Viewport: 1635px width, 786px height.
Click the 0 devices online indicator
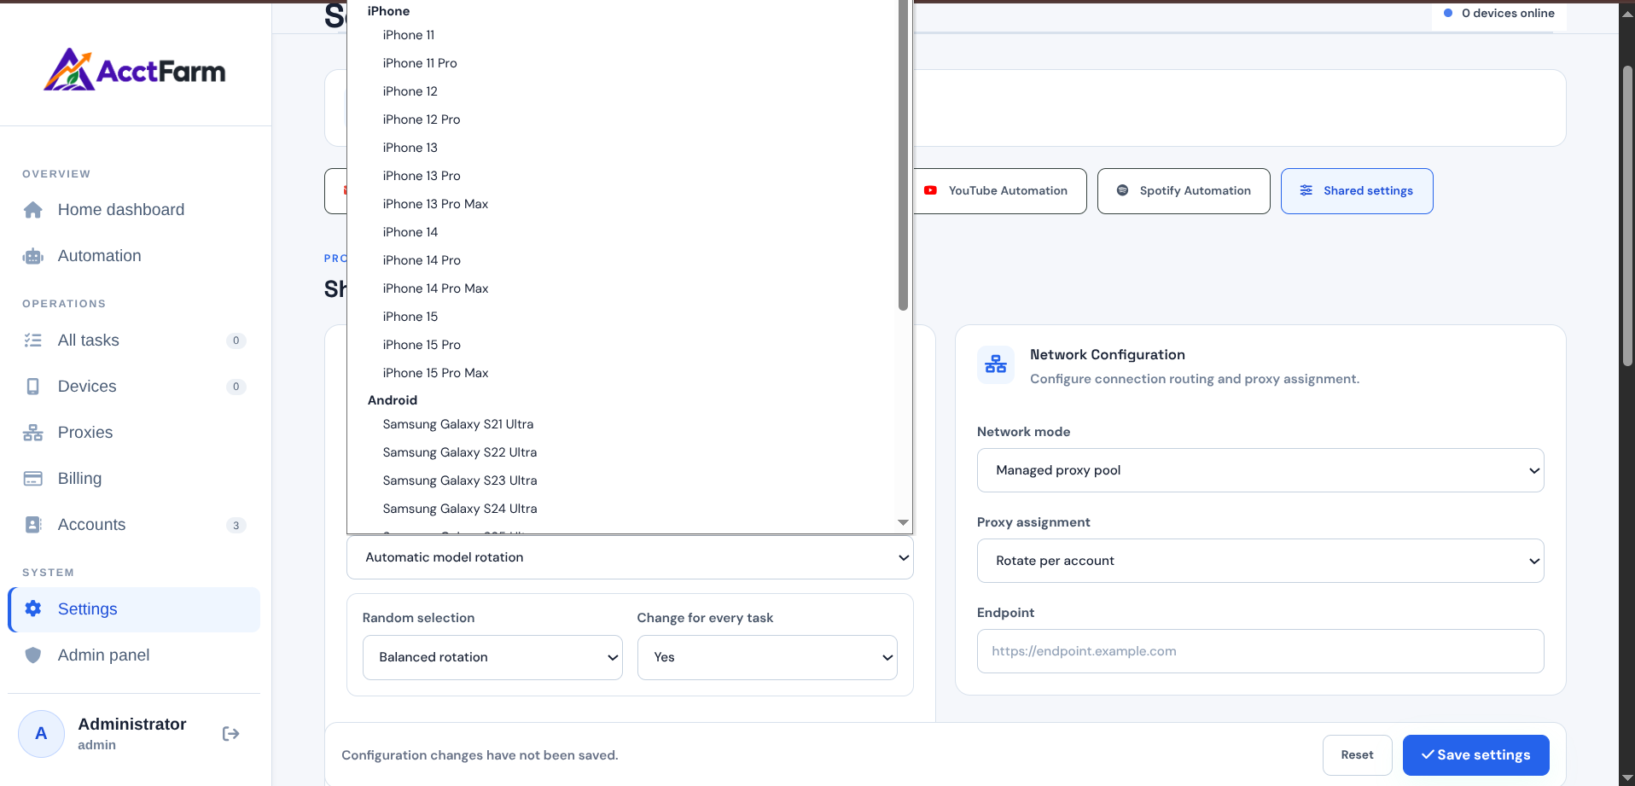pyautogui.click(x=1499, y=14)
